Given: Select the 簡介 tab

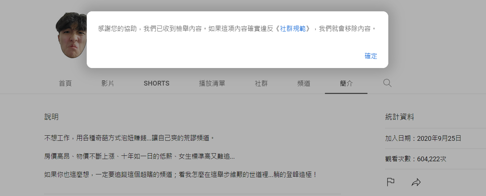Looking at the screenshot, I should point(346,83).
